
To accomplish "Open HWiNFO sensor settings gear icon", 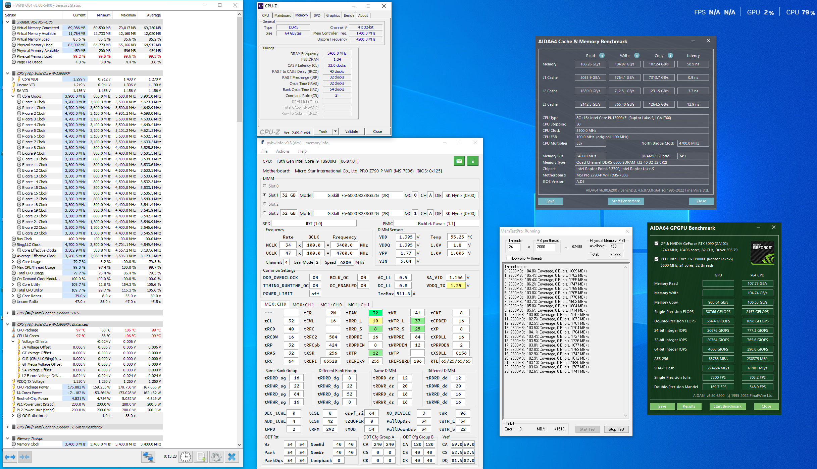I will [216, 457].
